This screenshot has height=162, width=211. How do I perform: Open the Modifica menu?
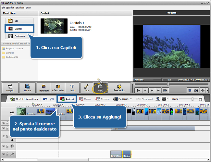point(10,7)
